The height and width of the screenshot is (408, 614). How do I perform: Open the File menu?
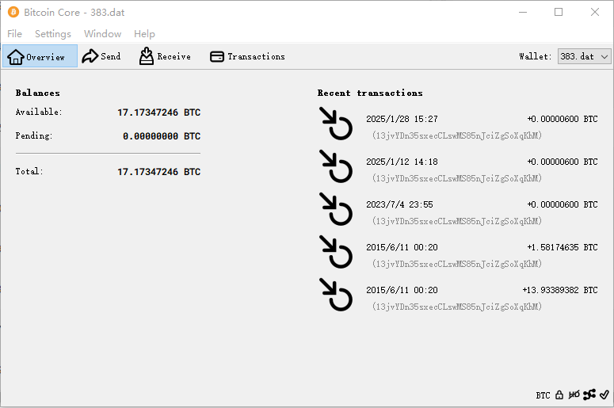click(x=15, y=34)
